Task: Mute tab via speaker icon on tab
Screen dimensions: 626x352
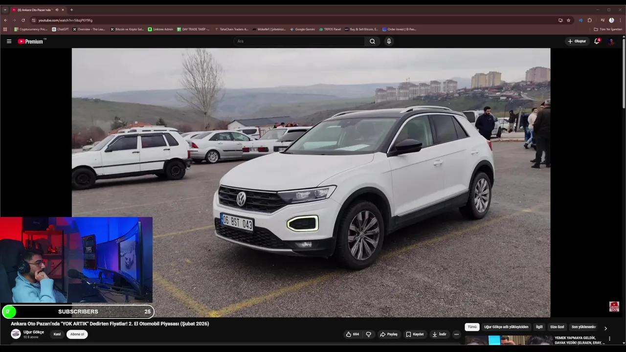Action: click(57, 10)
